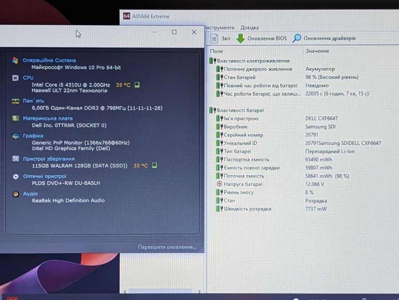Click the optical disc icon

pyautogui.click(x=16, y=176)
